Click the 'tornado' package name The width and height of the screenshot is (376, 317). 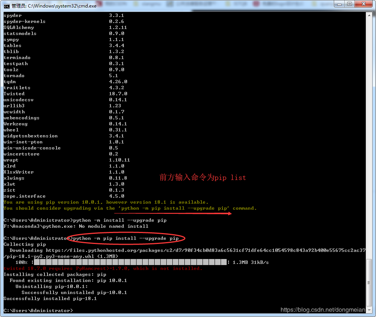pyautogui.click(x=14, y=76)
